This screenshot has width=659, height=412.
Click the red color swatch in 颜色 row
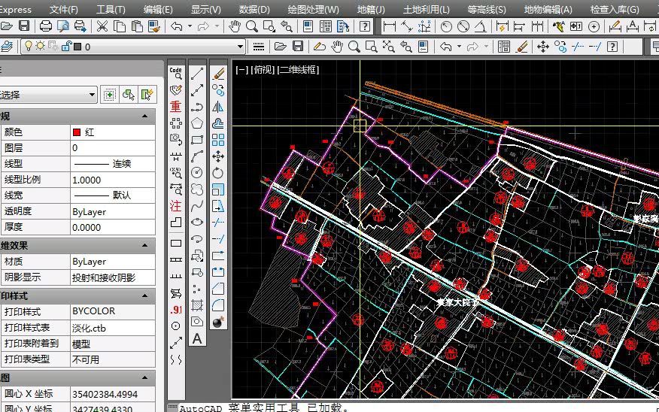(x=77, y=132)
